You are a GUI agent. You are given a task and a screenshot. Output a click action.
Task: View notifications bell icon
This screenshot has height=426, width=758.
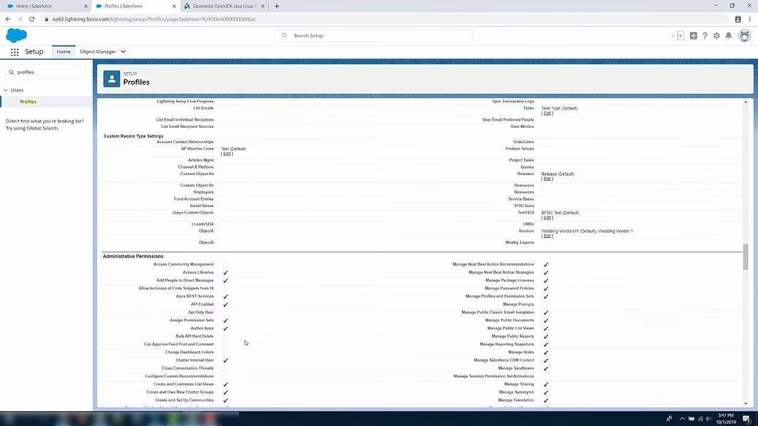click(728, 35)
